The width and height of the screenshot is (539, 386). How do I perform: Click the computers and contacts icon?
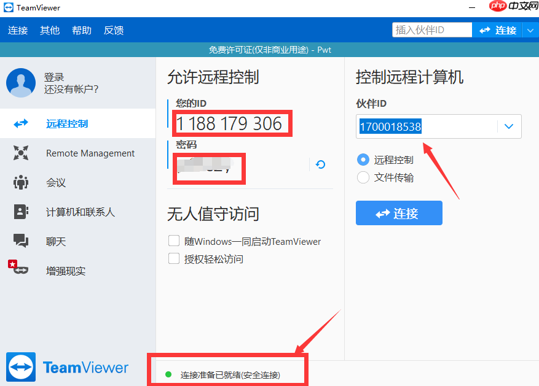pos(21,212)
